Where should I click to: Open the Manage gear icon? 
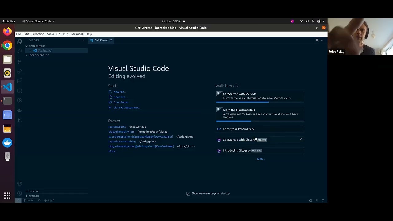pyautogui.click(x=20, y=193)
